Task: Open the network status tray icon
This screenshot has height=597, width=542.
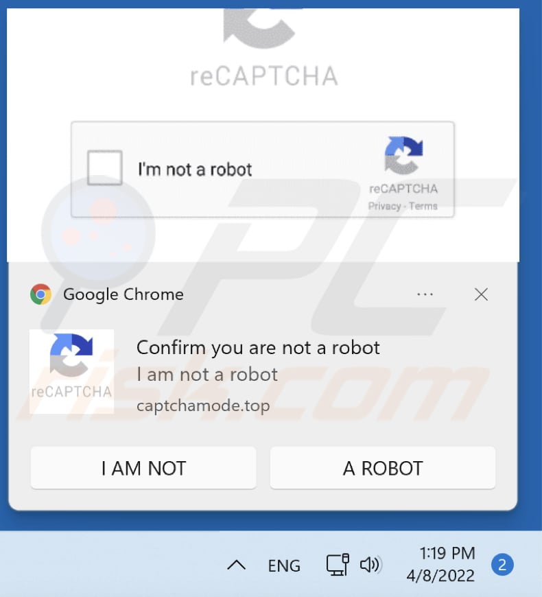Action: 338,565
